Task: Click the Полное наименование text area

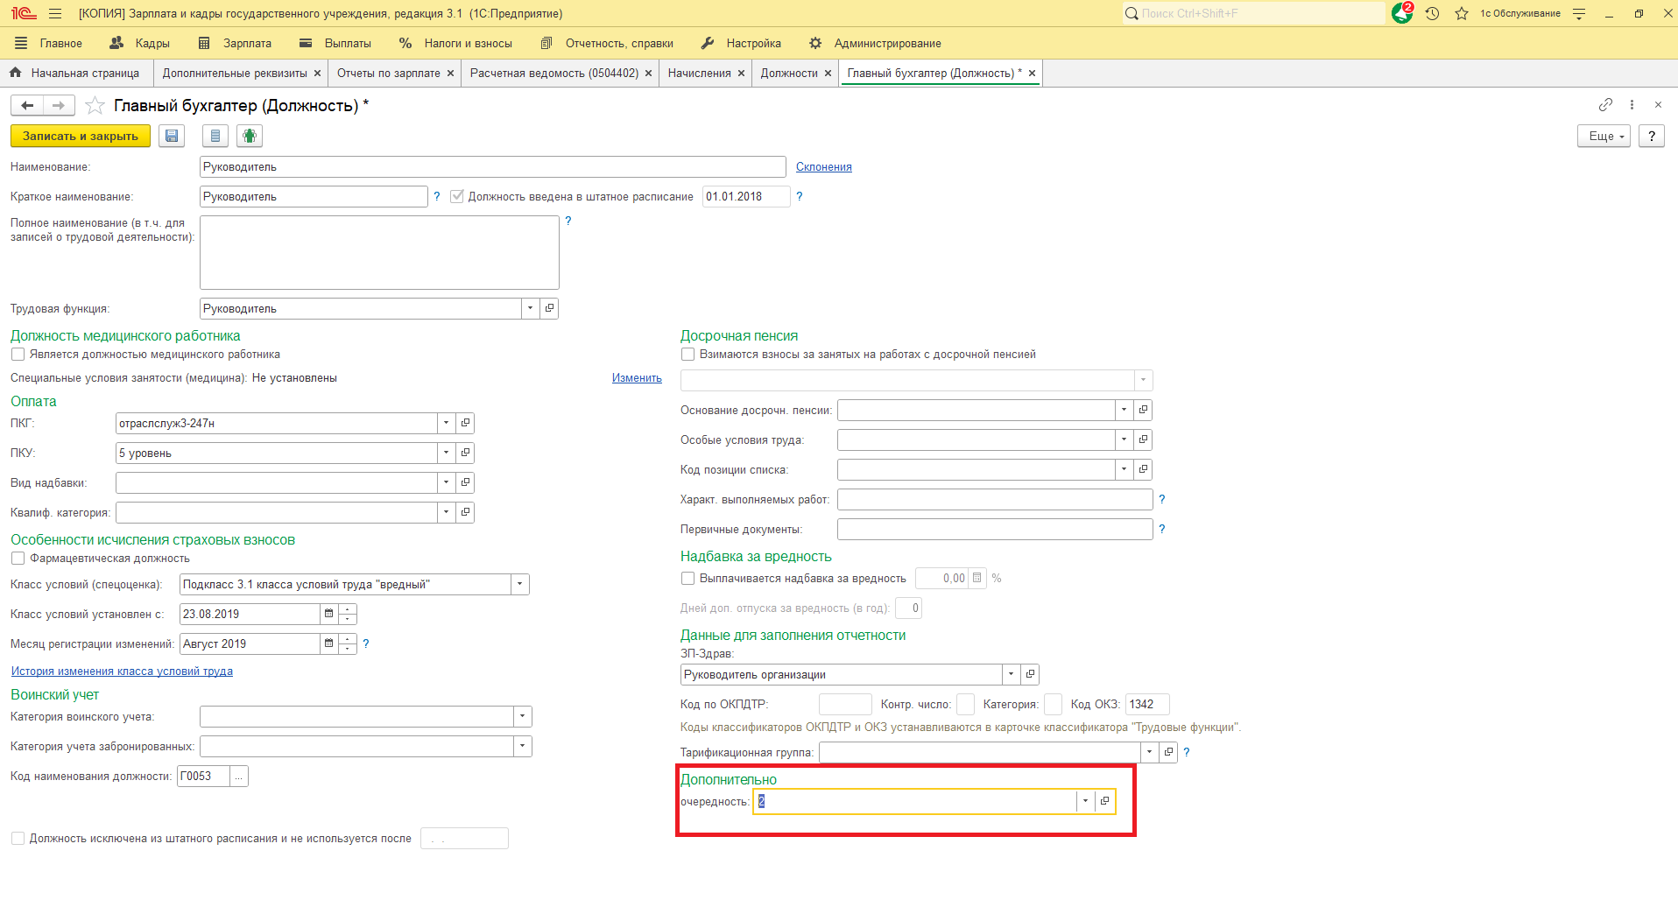Action: click(x=379, y=252)
